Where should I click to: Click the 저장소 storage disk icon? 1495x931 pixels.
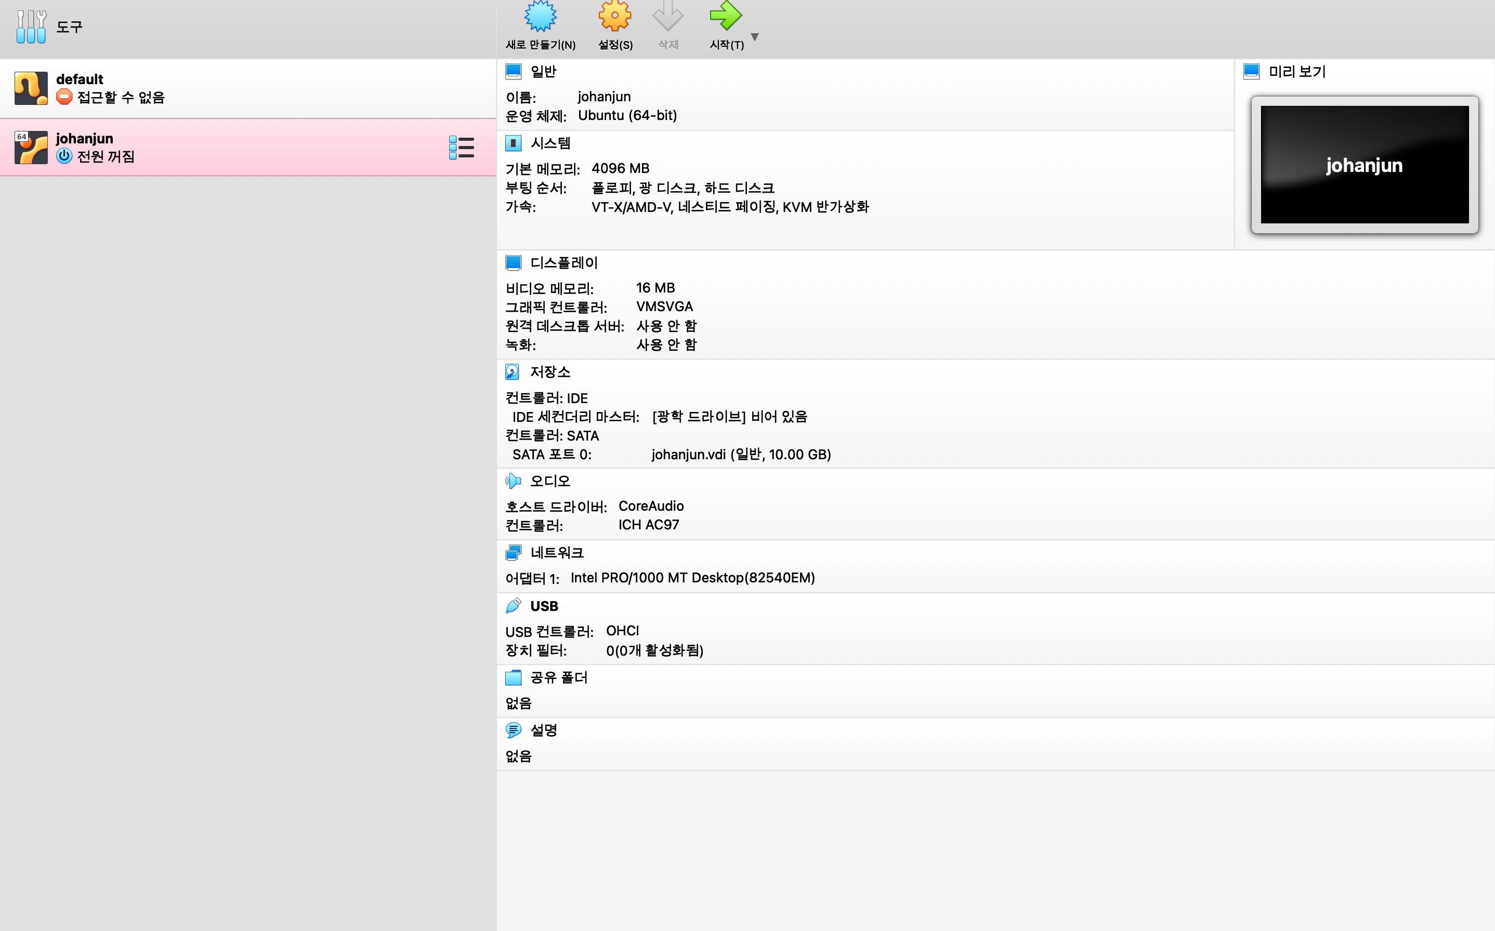513,372
